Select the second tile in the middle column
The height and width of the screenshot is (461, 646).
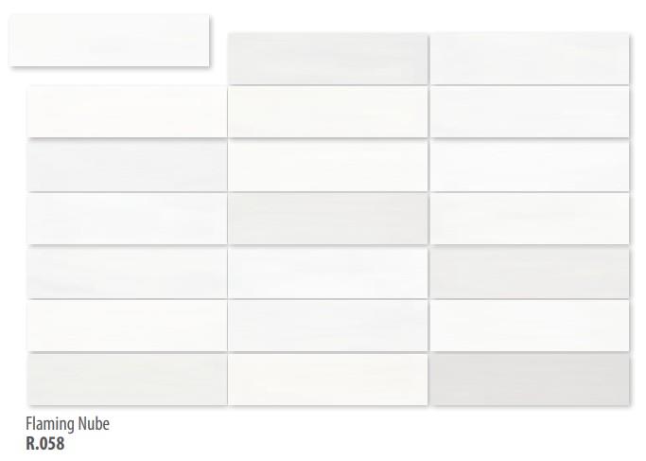[328, 112]
